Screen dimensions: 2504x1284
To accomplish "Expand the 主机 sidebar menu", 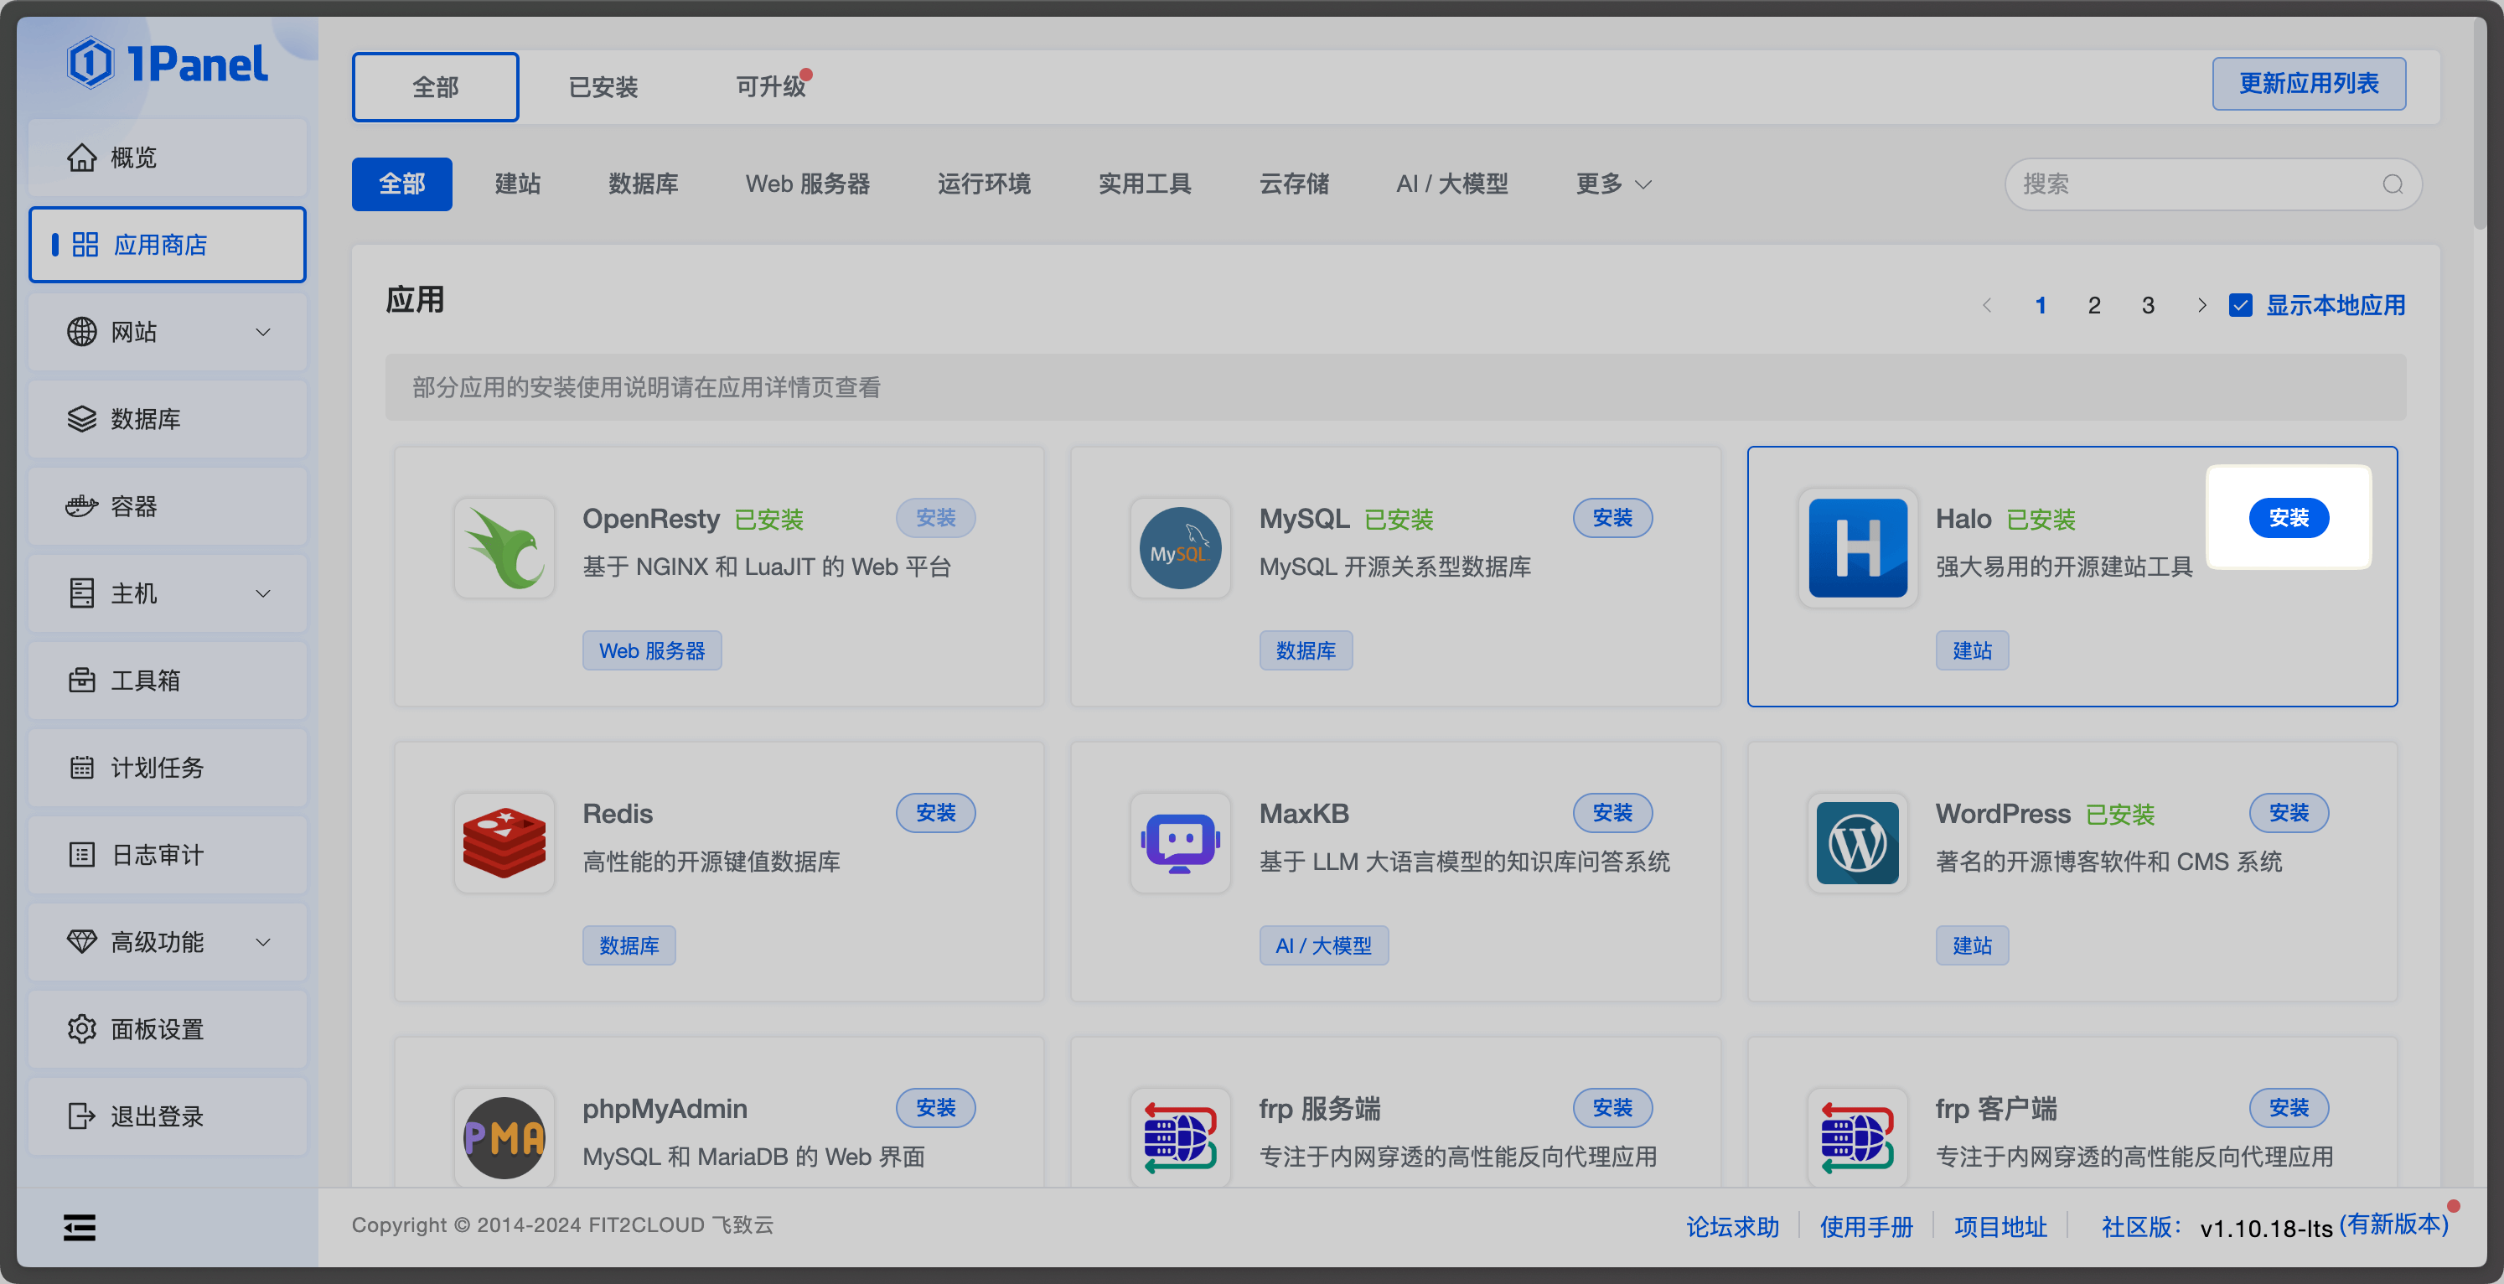I will (168, 594).
